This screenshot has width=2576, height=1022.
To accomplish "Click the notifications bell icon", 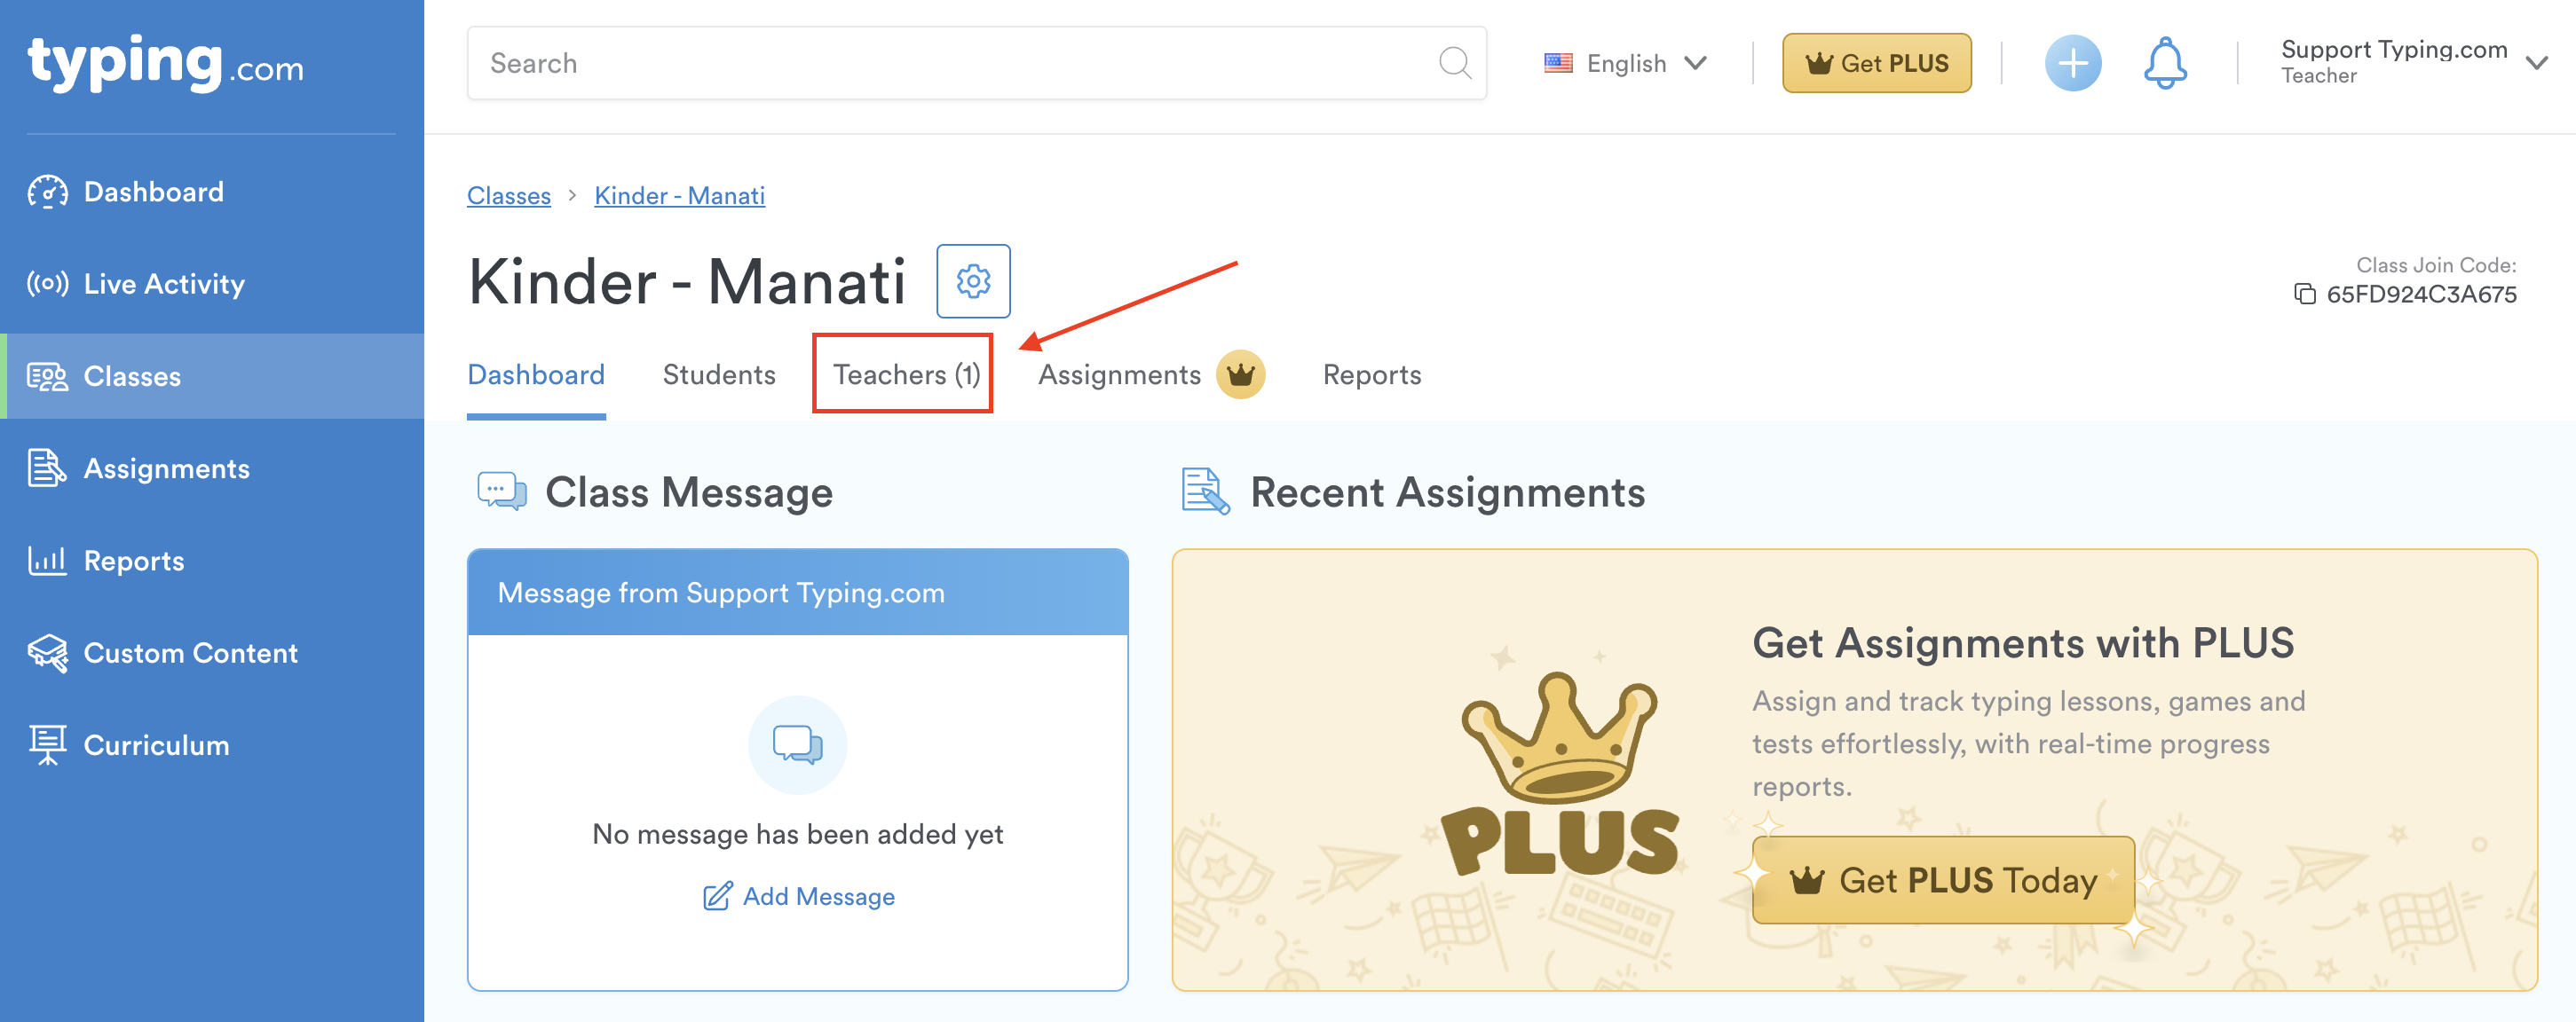I will tap(2164, 64).
